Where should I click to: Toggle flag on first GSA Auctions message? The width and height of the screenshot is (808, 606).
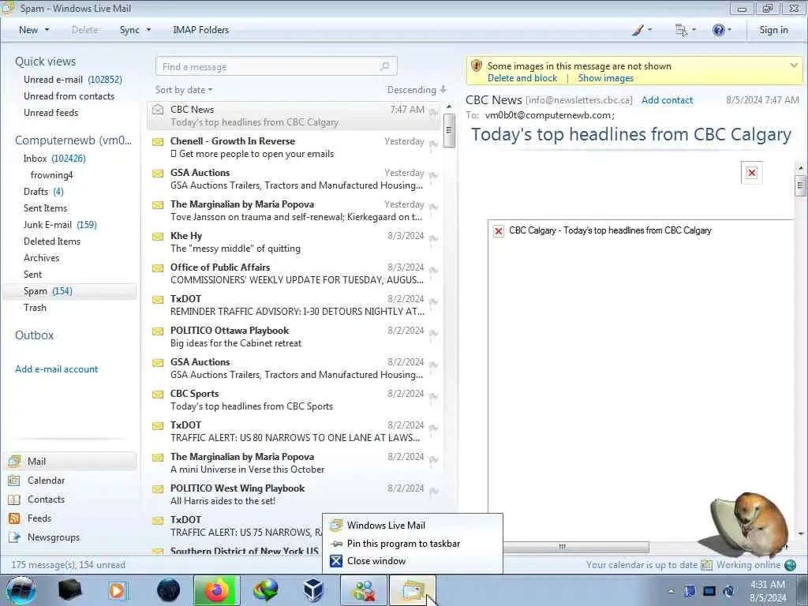point(433,174)
